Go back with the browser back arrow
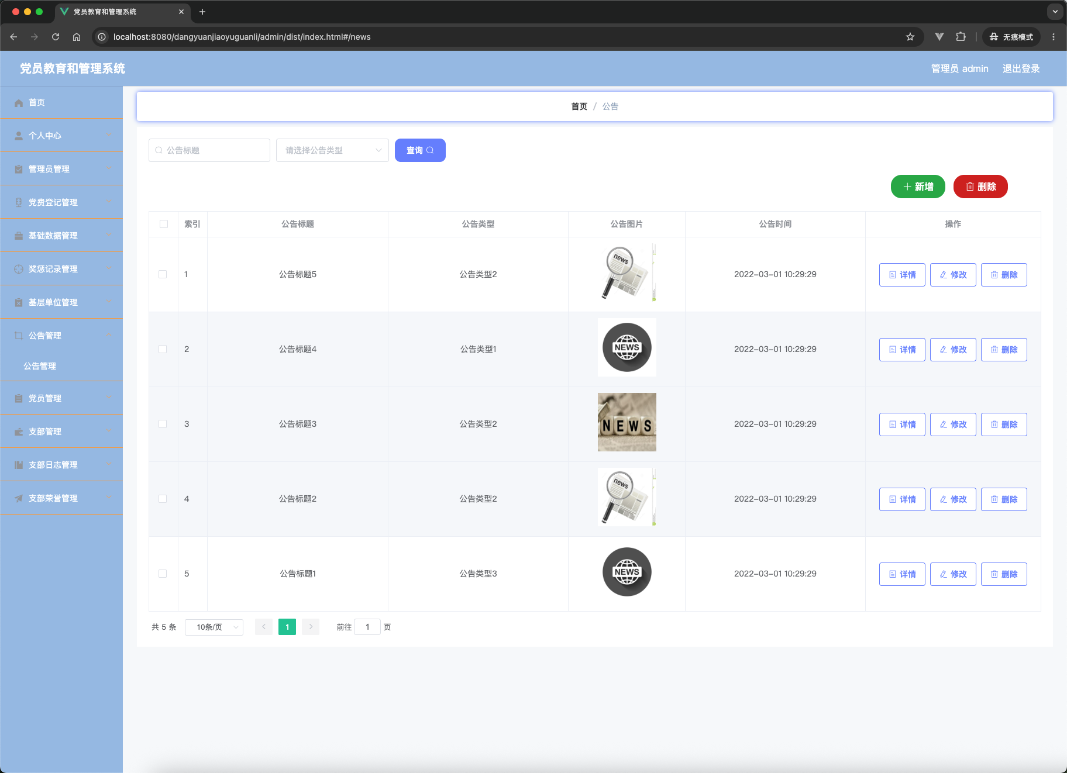Screen dimensions: 1067x773 13,37
